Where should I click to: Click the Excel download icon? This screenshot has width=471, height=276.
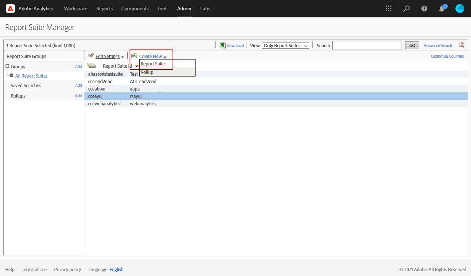pyautogui.click(x=223, y=45)
